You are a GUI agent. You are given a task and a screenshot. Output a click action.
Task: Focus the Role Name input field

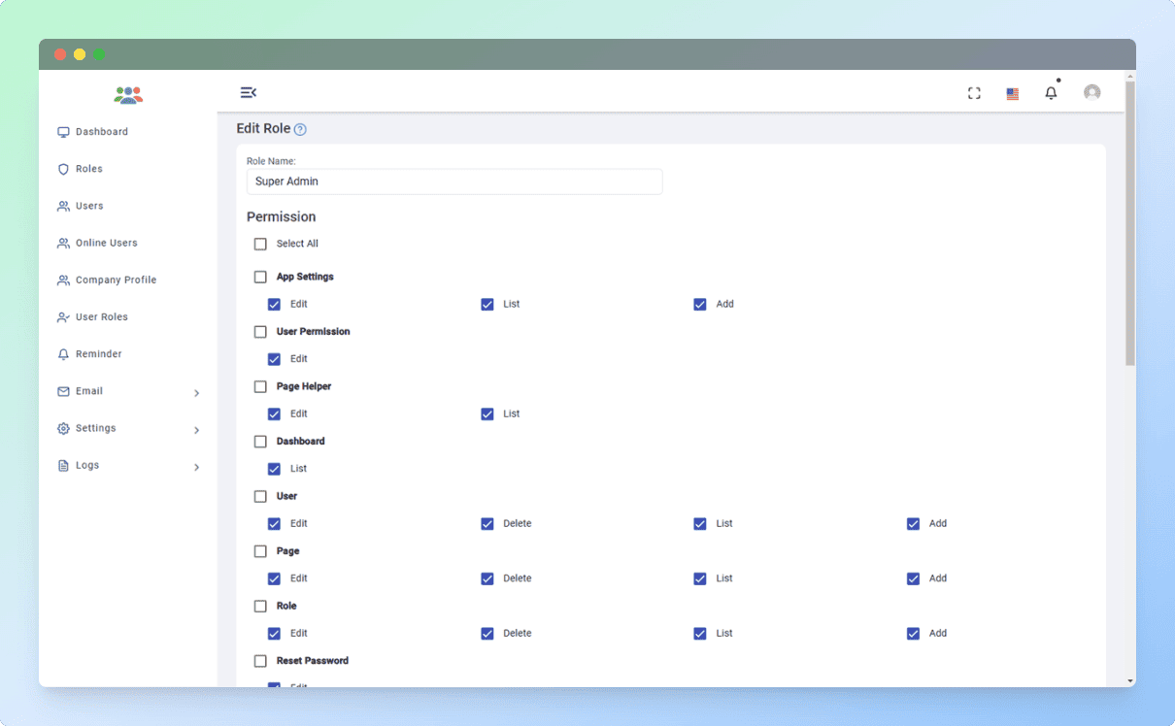tap(454, 181)
